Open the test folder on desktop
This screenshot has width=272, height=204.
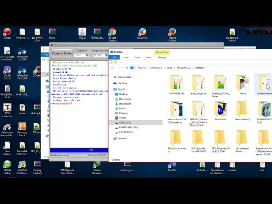(x=262, y=167)
